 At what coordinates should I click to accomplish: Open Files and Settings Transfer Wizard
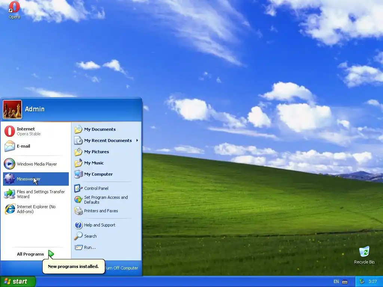coord(36,194)
